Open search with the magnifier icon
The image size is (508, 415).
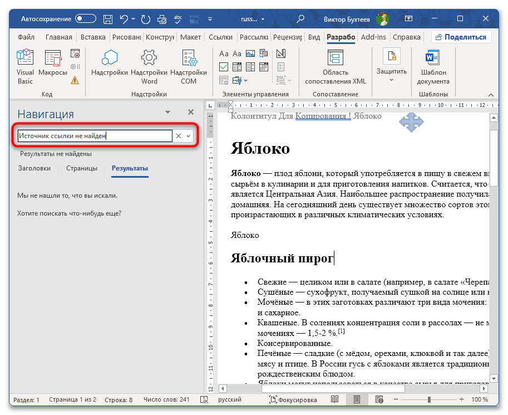pos(300,19)
